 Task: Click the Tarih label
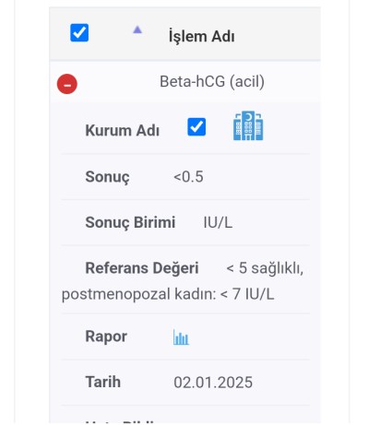click(x=102, y=382)
